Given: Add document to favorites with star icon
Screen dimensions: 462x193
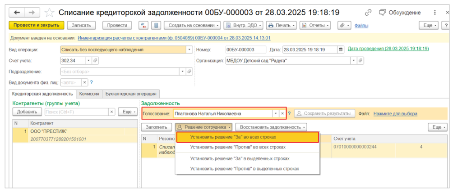Looking at the screenshot, I should click(51, 13).
